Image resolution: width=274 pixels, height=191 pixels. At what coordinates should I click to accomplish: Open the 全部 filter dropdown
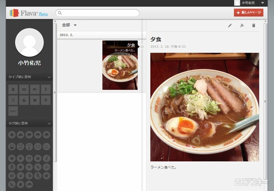click(69, 25)
